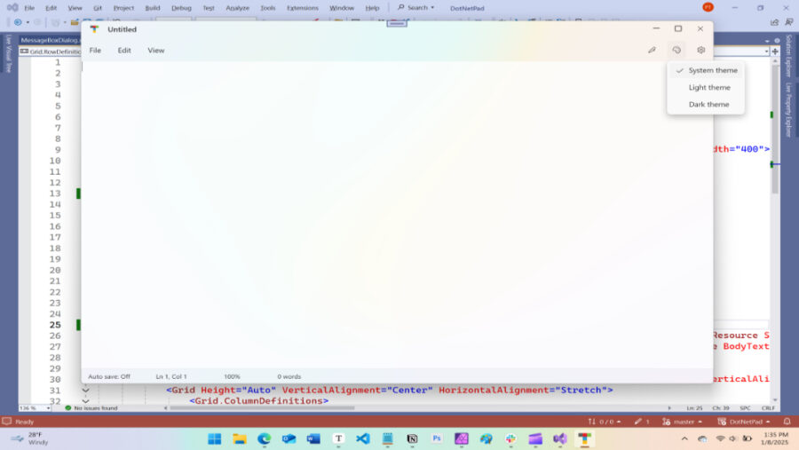The height and width of the screenshot is (450, 799).
Task: Select the MessageBoxDialog document tab
Action: pyautogui.click(x=50, y=40)
